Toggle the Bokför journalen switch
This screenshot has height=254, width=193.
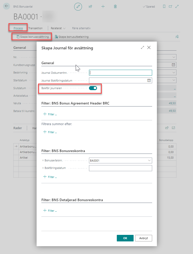(93, 88)
